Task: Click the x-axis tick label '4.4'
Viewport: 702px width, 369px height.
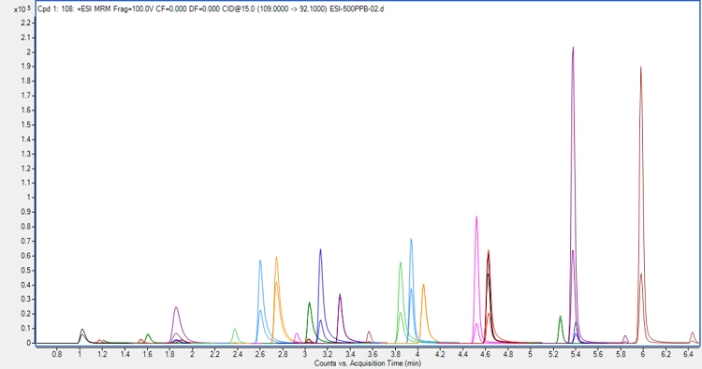Action: (463, 354)
